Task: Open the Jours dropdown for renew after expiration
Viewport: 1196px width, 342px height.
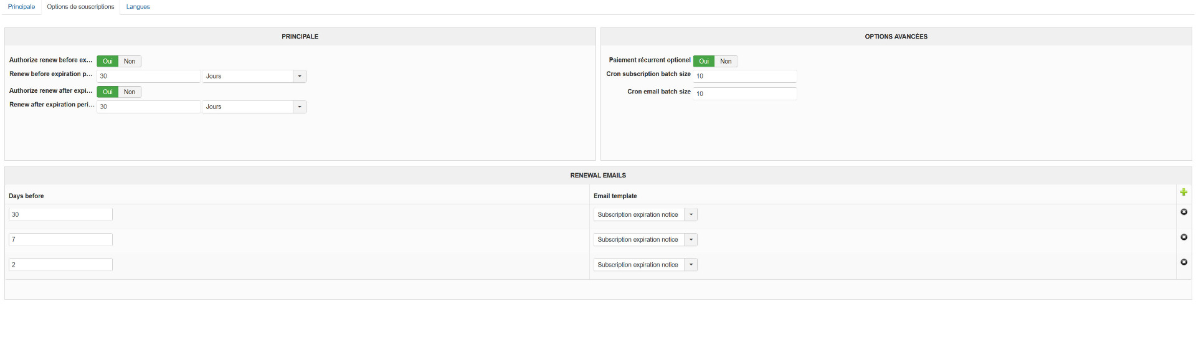Action: point(300,107)
